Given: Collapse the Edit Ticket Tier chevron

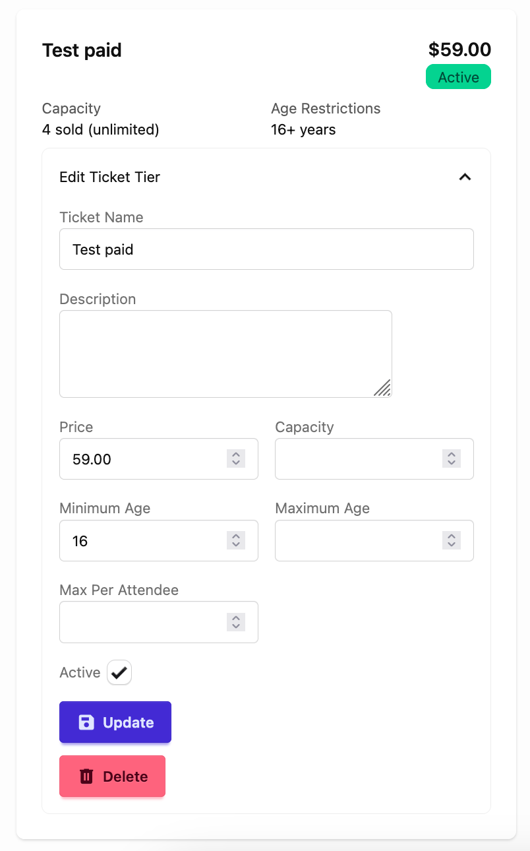Looking at the screenshot, I should click(465, 177).
